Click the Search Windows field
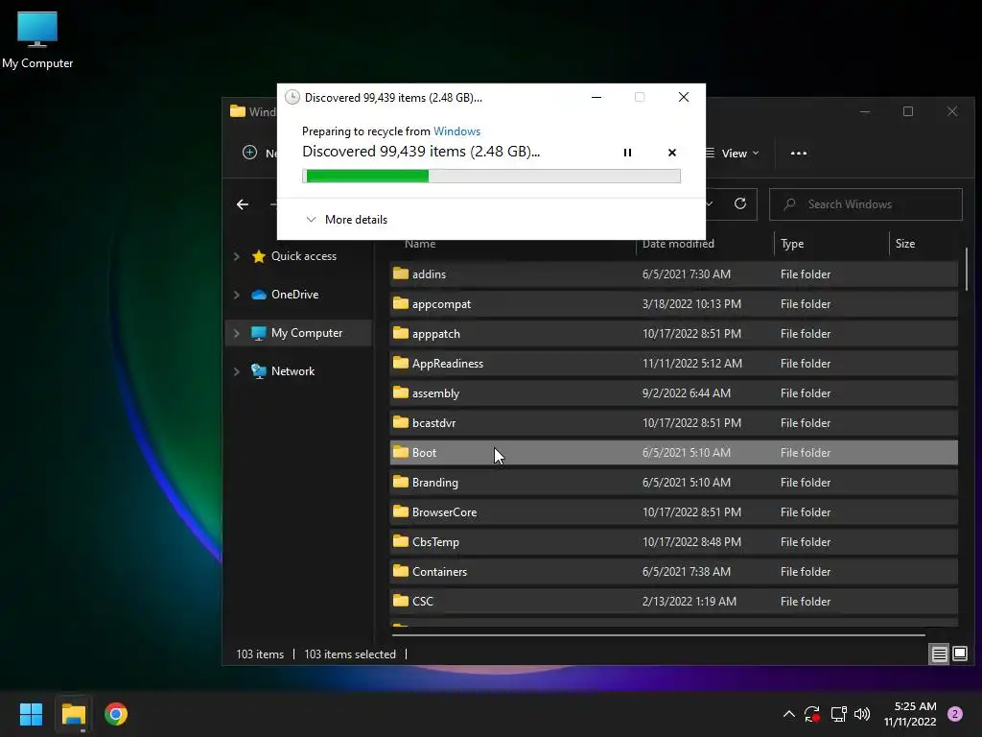This screenshot has height=737, width=982. click(x=866, y=204)
